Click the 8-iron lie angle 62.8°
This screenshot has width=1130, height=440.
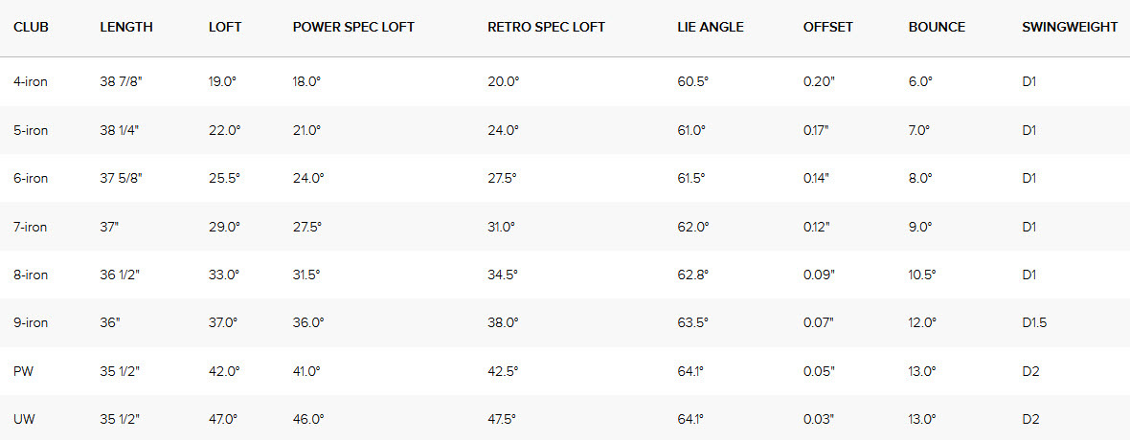click(692, 275)
